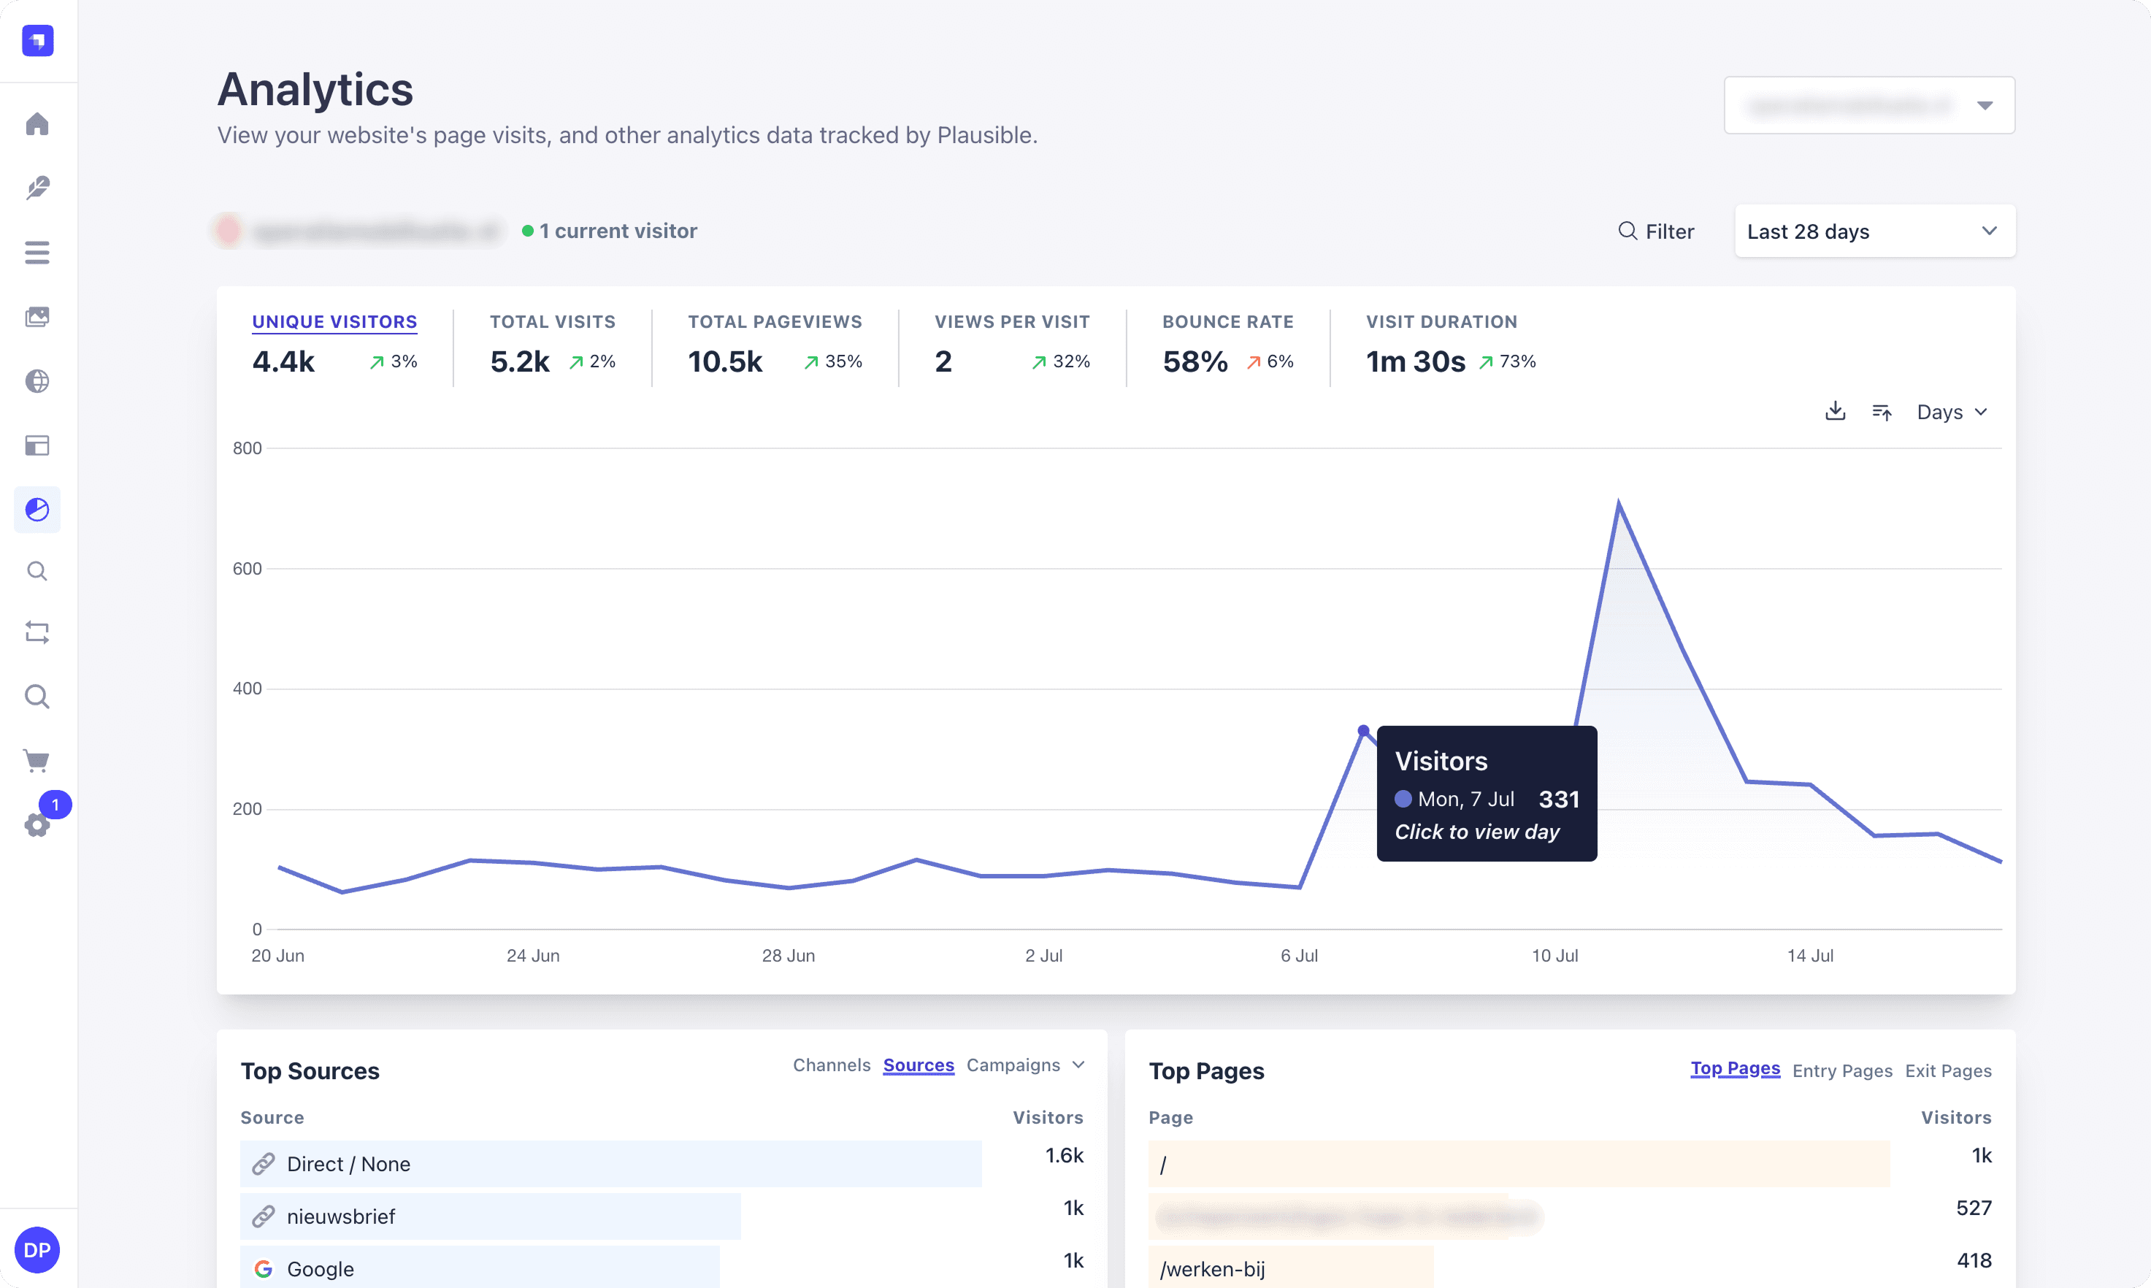Click the sort ascending chart icon
This screenshot has height=1288, width=2151.
pos(1881,411)
